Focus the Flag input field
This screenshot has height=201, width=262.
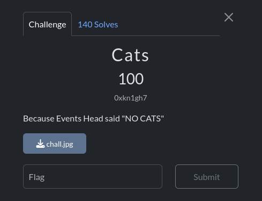[x=93, y=176]
